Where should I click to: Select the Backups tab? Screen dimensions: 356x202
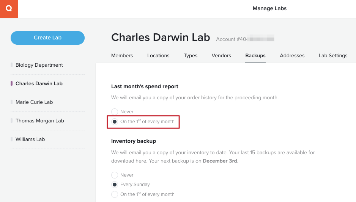click(x=255, y=56)
